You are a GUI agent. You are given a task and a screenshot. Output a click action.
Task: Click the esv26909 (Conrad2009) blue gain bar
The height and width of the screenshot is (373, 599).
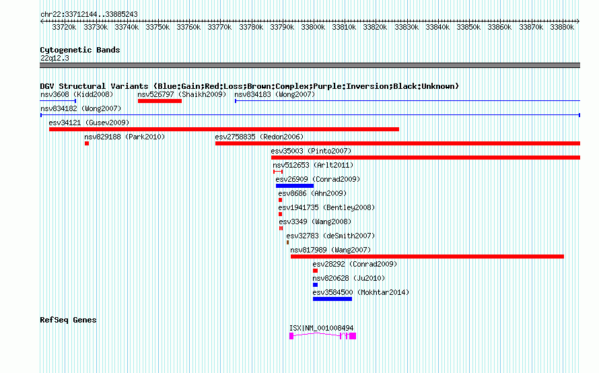point(295,186)
